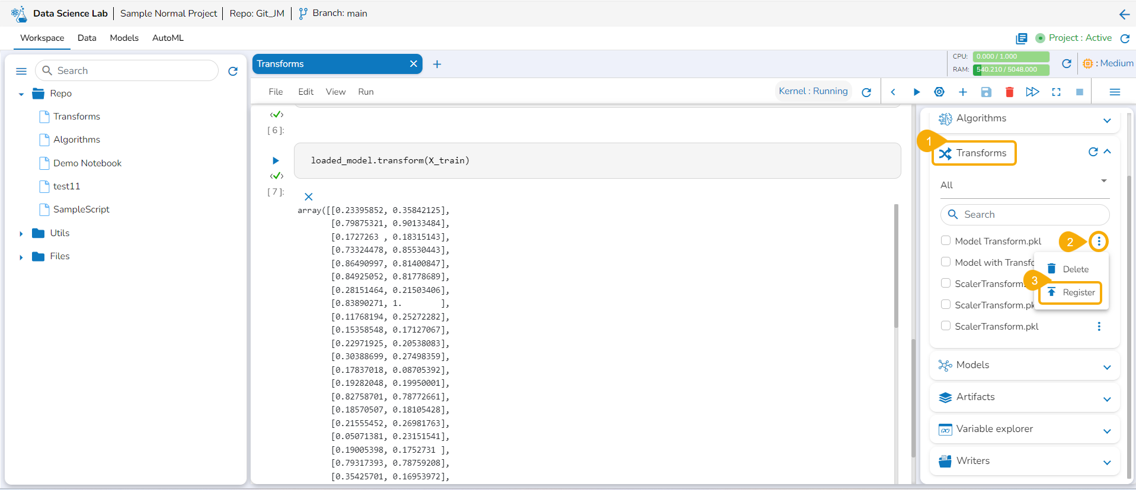Select the last ScalerTransform.pkl checkbox

click(946, 326)
